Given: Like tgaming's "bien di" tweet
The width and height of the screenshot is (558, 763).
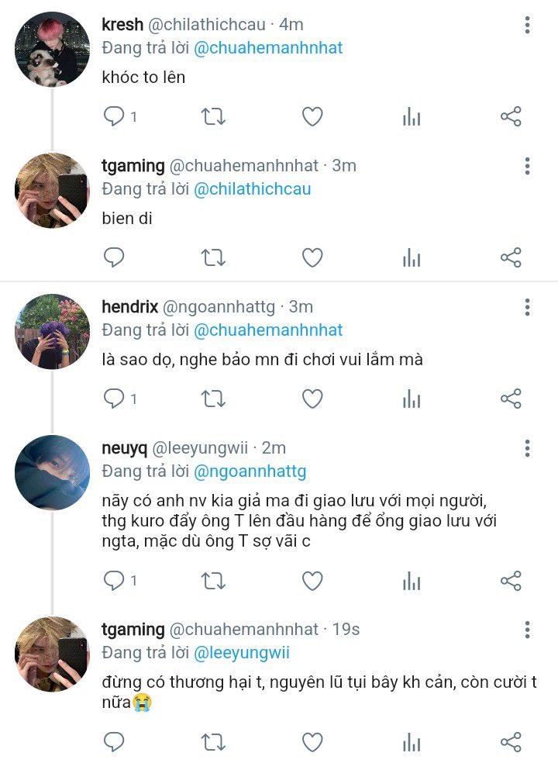Looking at the screenshot, I should point(312,257).
